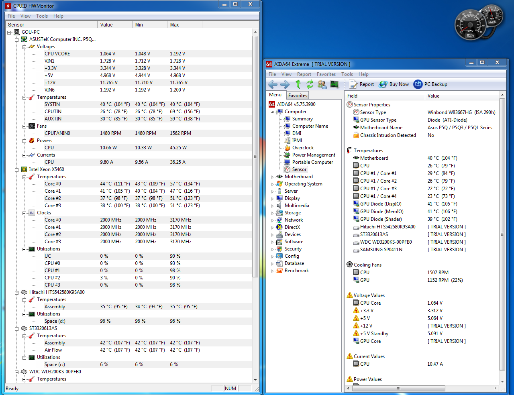Open Benchmark in the AIDA64 menu tree
Image resolution: width=514 pixels, height=395 pixels.
coord(296,271)
